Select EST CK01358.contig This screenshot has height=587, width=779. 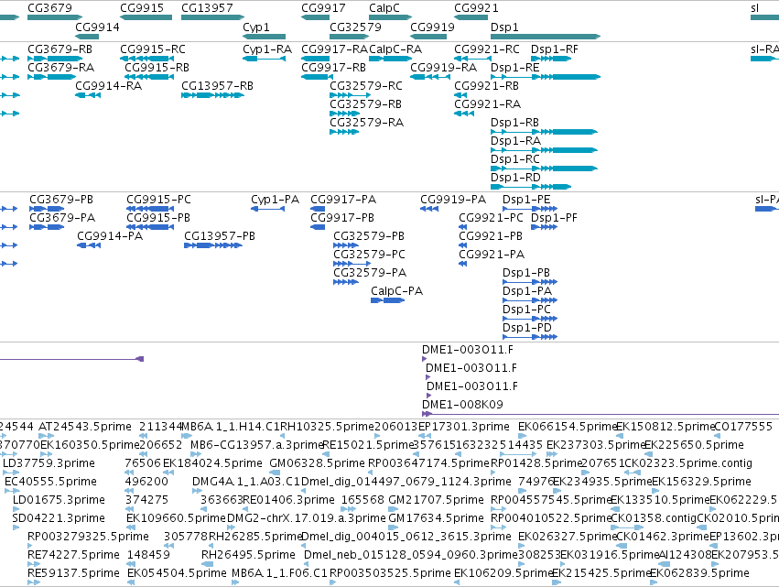626,527
